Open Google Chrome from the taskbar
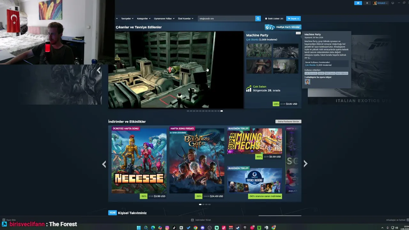This screenshot has height=230, width=409. [196, 228]
